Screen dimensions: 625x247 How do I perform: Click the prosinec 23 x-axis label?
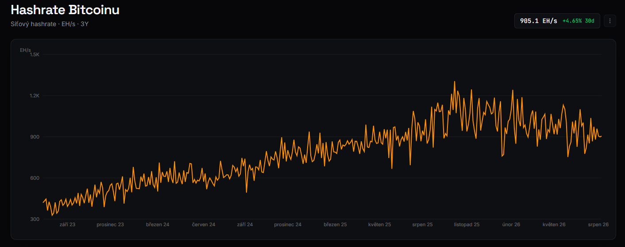pyautogui.click(x=110, y=225)
